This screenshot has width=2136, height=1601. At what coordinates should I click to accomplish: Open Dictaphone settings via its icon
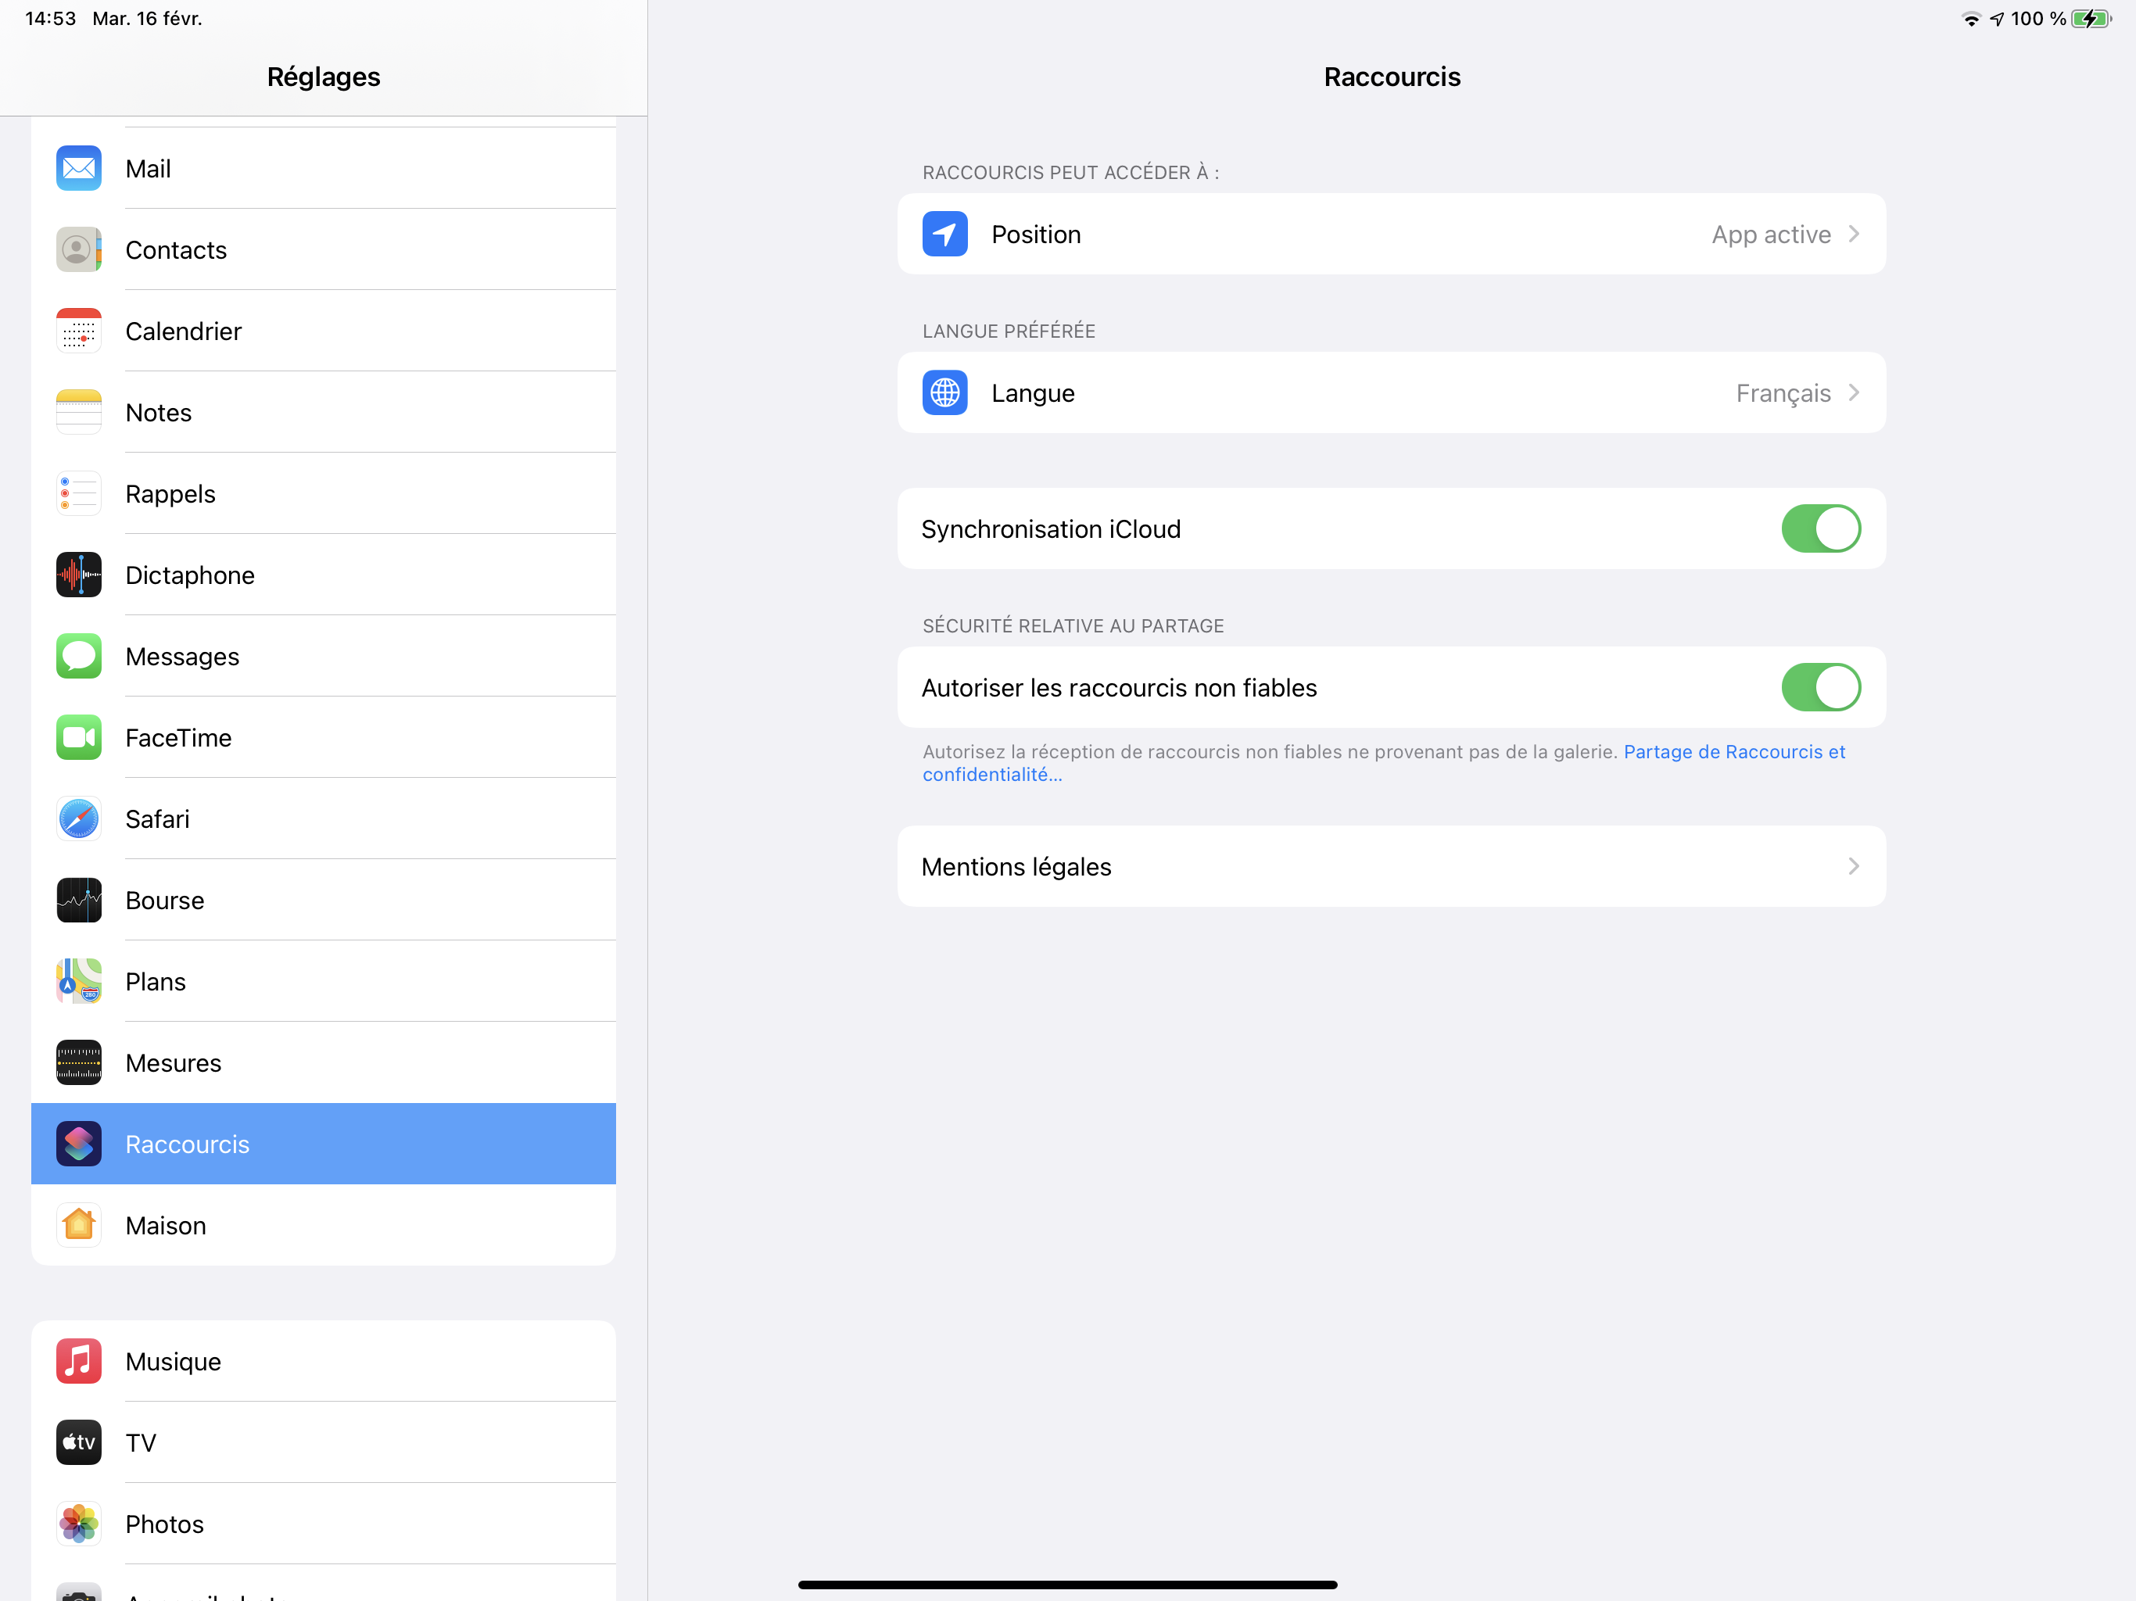(x=78, y=575)
